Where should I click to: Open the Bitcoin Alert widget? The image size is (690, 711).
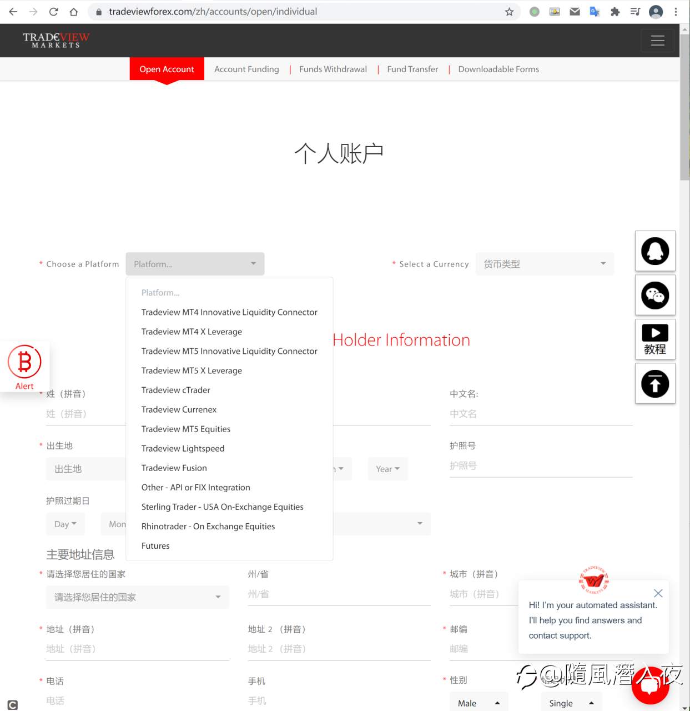click(24, 367)
